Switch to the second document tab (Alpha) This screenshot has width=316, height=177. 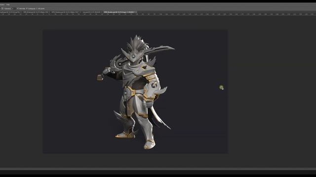(x=36, y=12)
